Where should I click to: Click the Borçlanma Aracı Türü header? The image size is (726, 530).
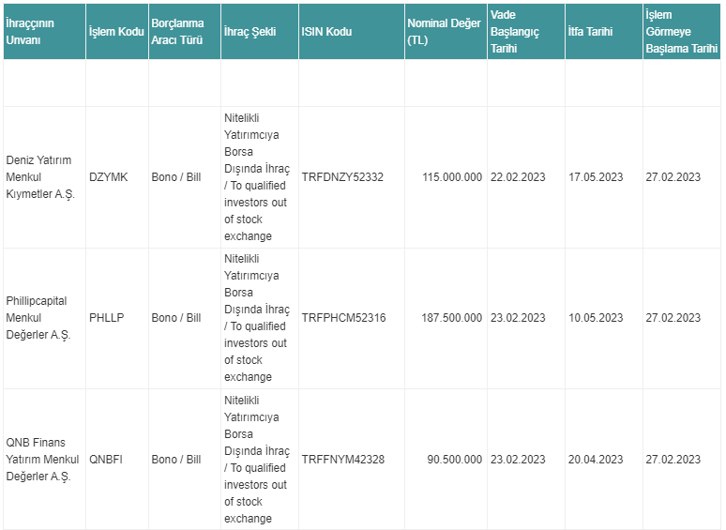(185, 32)
